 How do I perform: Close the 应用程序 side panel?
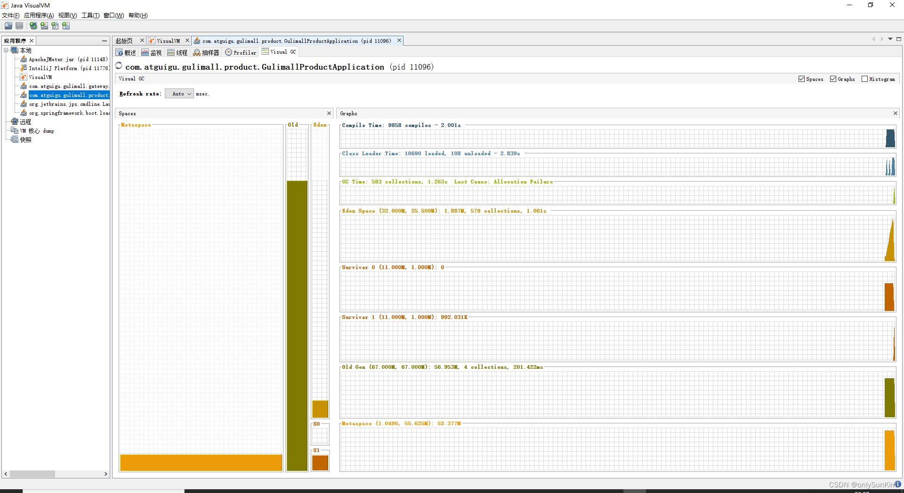coord(32,41)
